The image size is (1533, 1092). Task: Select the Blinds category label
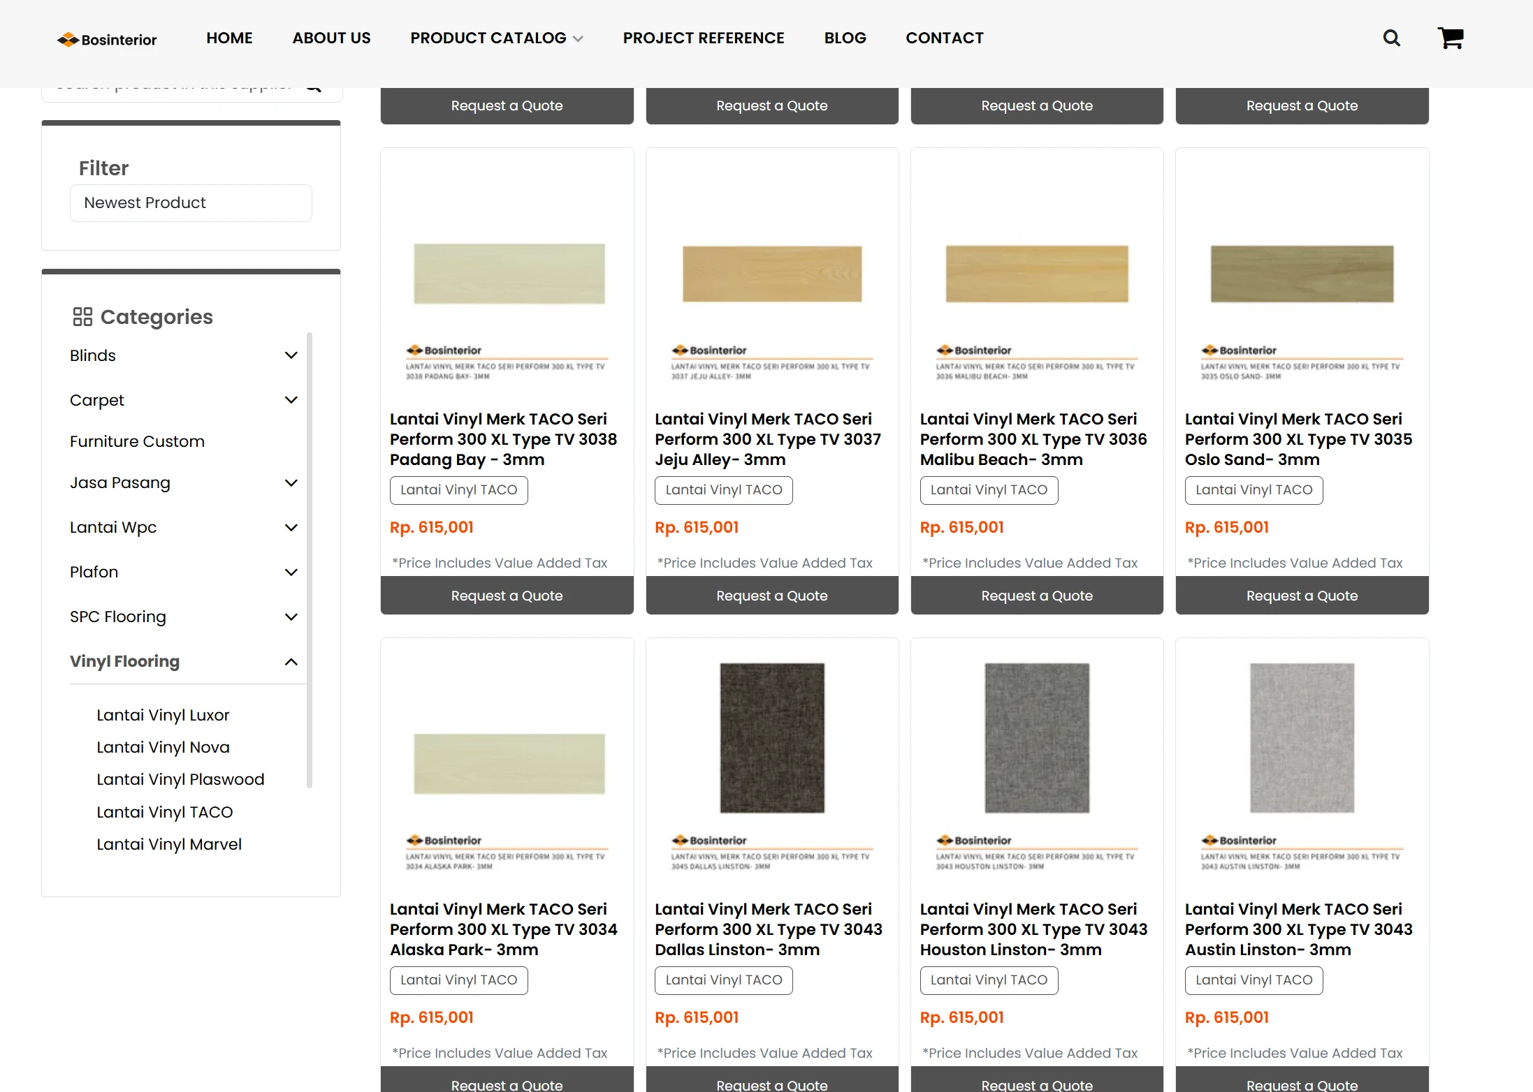93,355
